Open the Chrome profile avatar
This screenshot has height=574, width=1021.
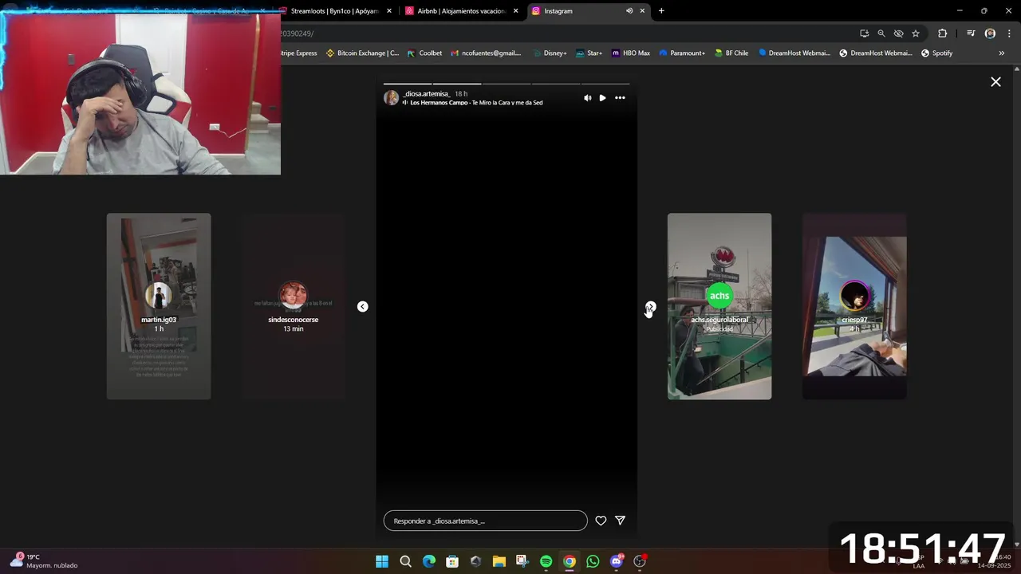(x=990, y=33)
